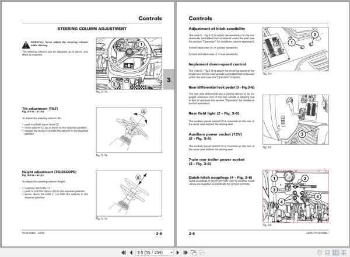The width and height of the screenshot is (350, 257).
Task: Go to the previous page
Action: click(x=131, y=252)
